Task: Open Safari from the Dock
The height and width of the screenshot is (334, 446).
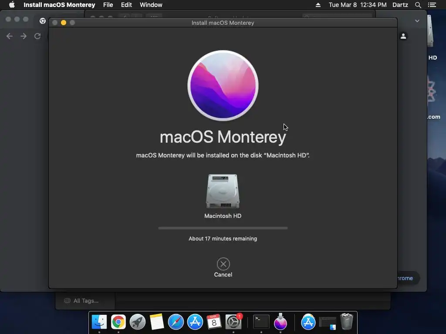Action: click(x=176, y=322)
